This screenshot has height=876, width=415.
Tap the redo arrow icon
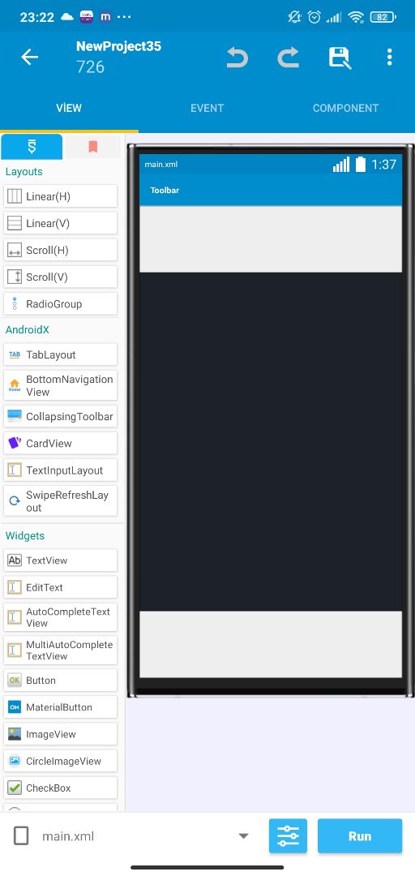(289, 58)
